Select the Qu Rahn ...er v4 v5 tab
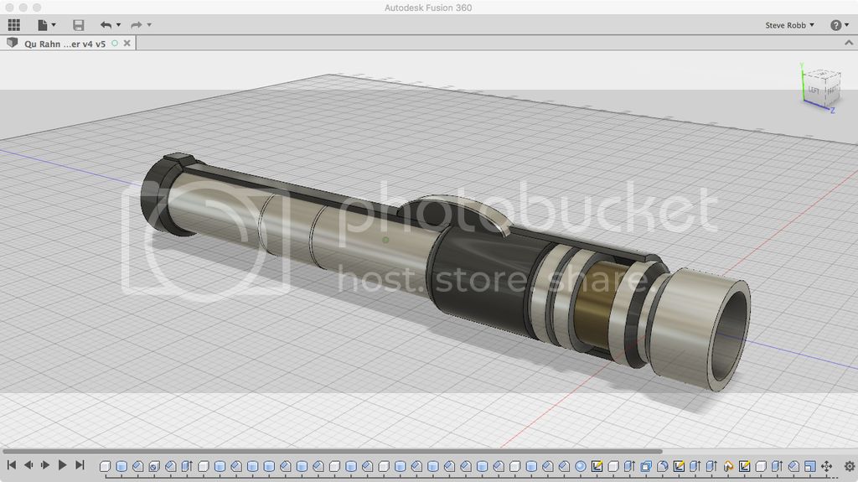Image resolution: width=858 pixels, height=482 pixels. [x=65, y=44]
